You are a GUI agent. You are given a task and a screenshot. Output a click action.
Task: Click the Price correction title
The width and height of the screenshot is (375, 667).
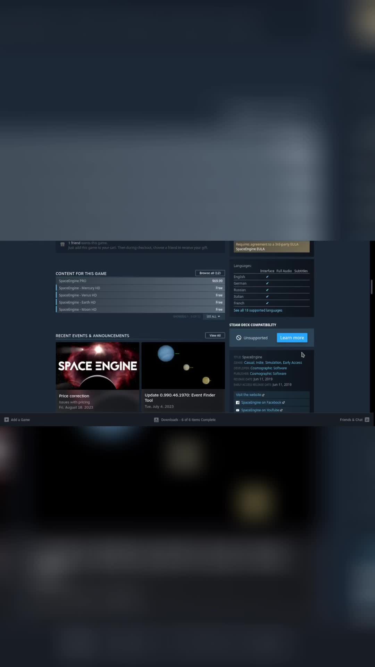click(x=74, y=396)
